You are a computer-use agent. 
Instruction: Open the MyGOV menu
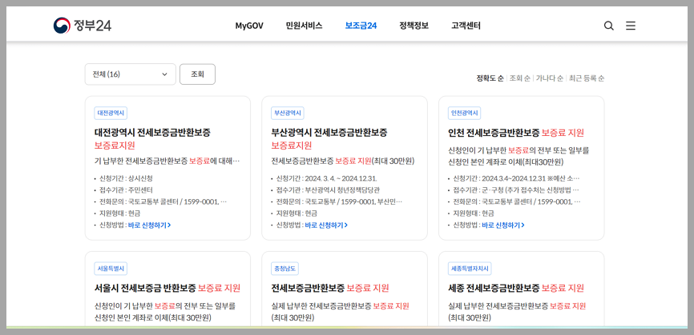point(249,26)
